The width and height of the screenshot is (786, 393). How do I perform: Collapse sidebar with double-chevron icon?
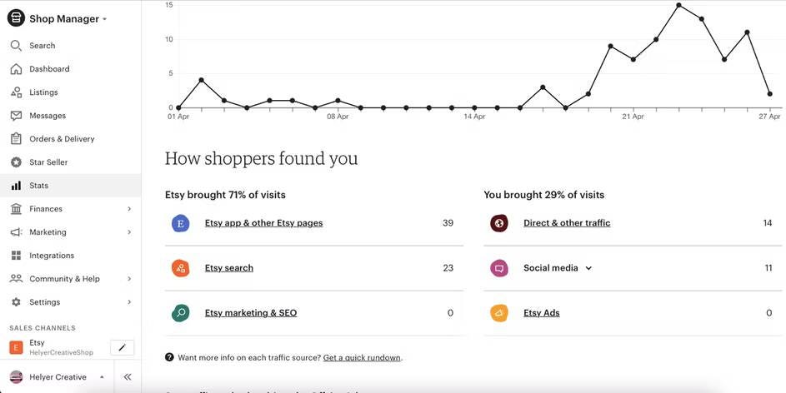[128, 377]
